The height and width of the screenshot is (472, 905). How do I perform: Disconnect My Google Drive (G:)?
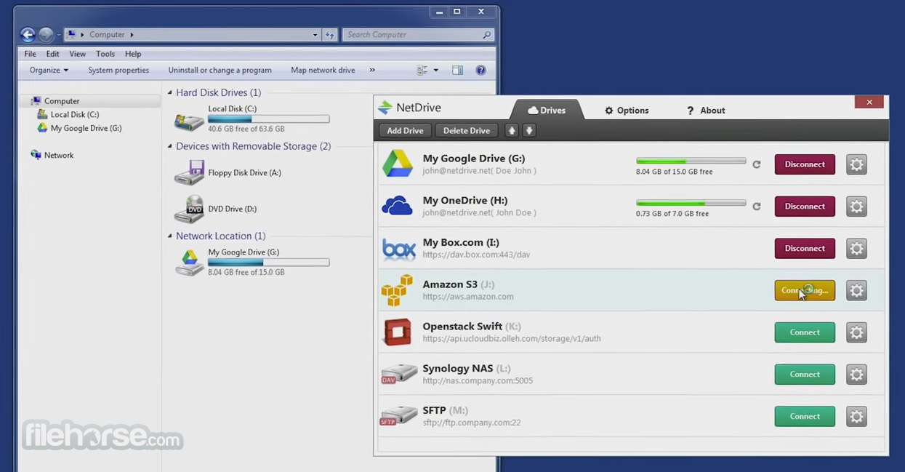[805, 164]
